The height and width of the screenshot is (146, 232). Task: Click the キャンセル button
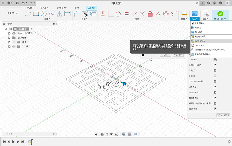(x=178, y=55)
